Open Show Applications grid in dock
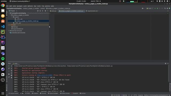The image size is (171, 96). click(x=3, y=93)
